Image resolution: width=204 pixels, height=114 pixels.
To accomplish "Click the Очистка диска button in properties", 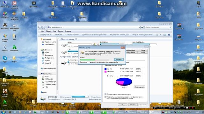I will [139, 87].
